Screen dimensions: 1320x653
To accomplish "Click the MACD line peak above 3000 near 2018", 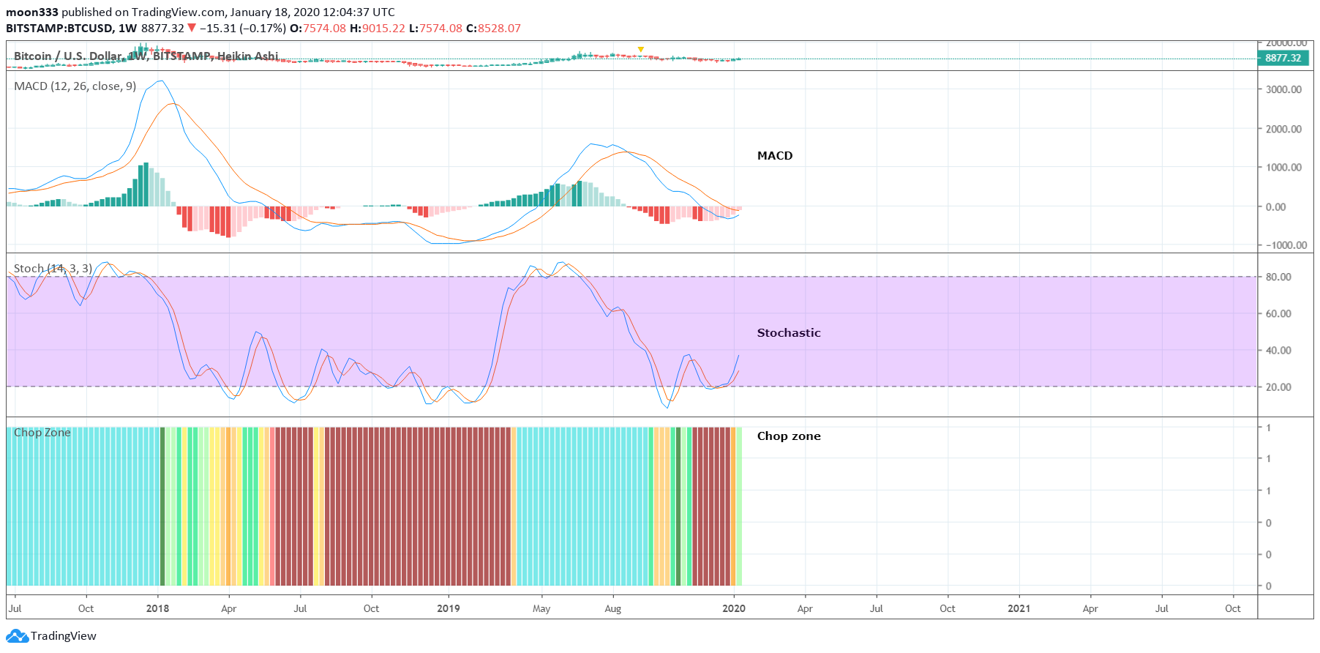I will pyautogui.click(x=161, y=81).
